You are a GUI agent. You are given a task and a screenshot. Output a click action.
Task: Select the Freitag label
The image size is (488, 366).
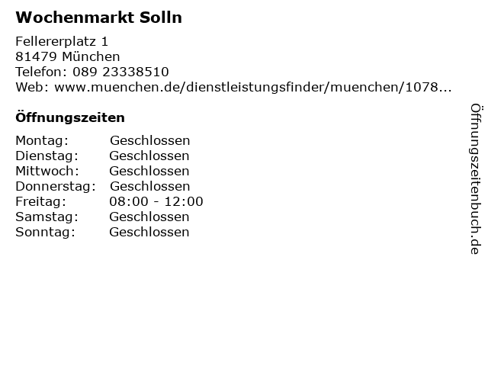coord(40,201)
